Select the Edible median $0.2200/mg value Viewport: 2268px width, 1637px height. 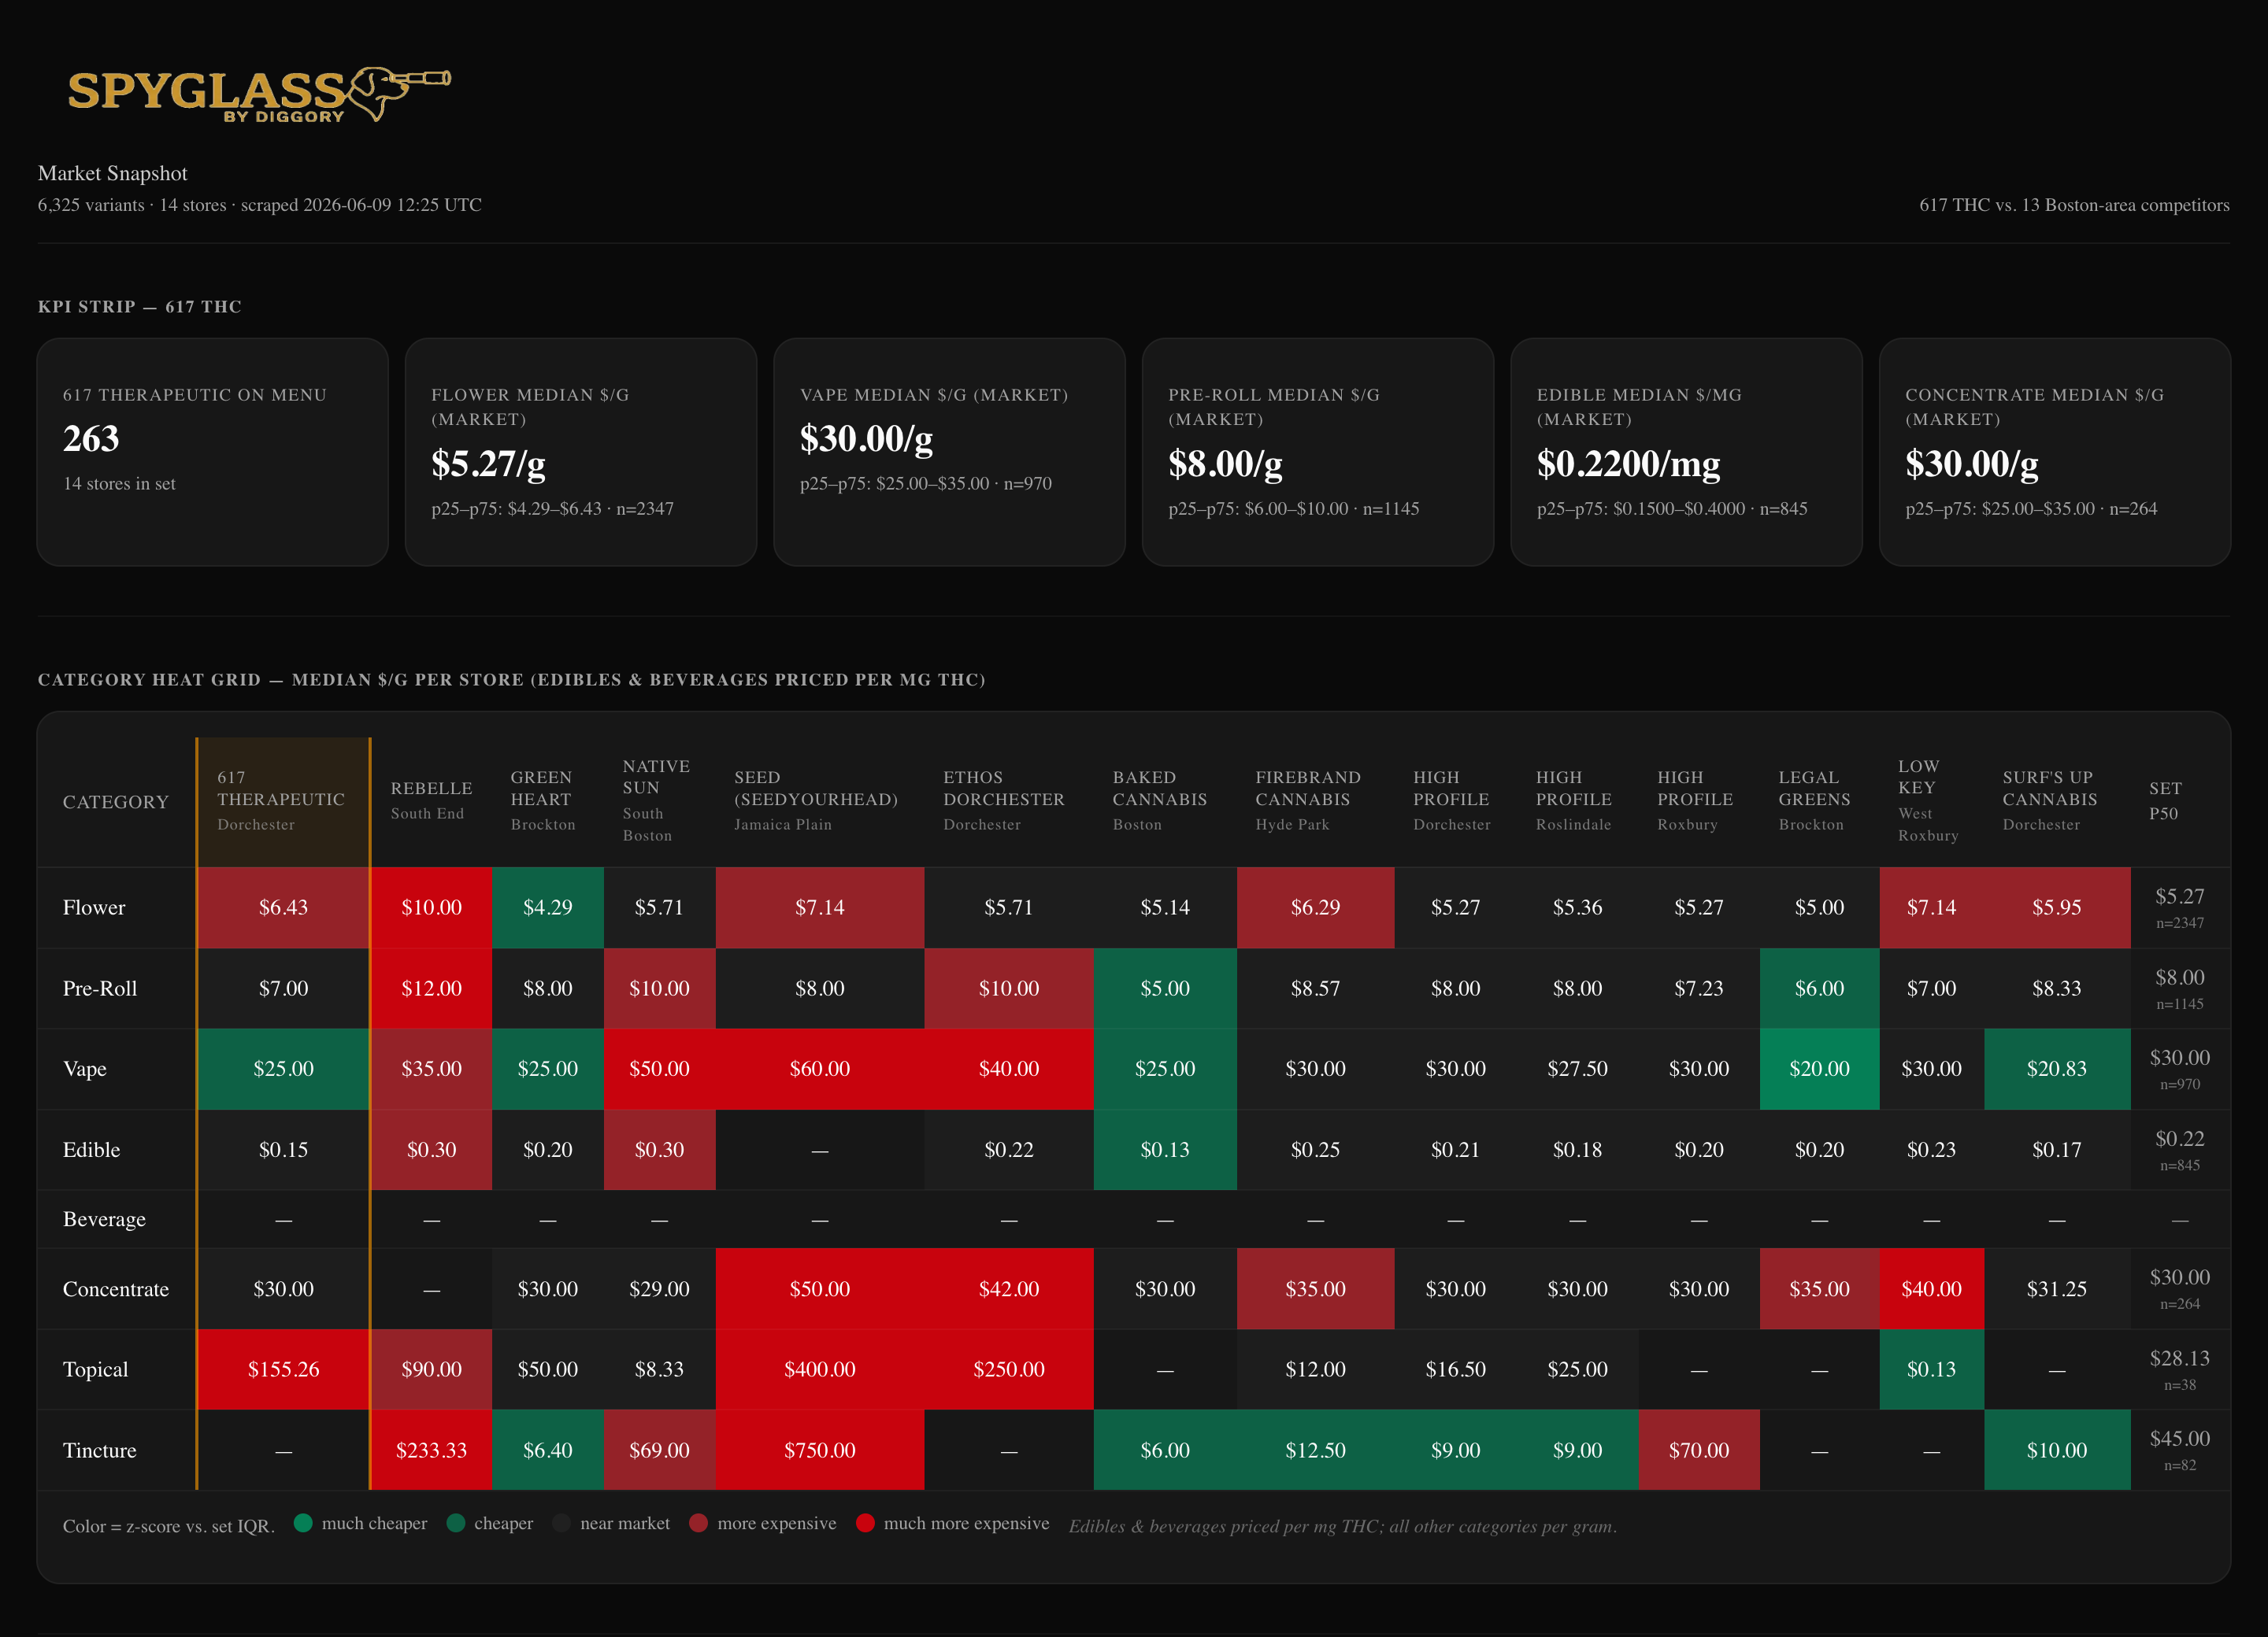point(1628,464)
